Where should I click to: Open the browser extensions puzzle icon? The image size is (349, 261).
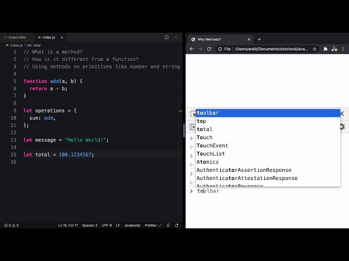pyautogui.click(x=326, y=49)
